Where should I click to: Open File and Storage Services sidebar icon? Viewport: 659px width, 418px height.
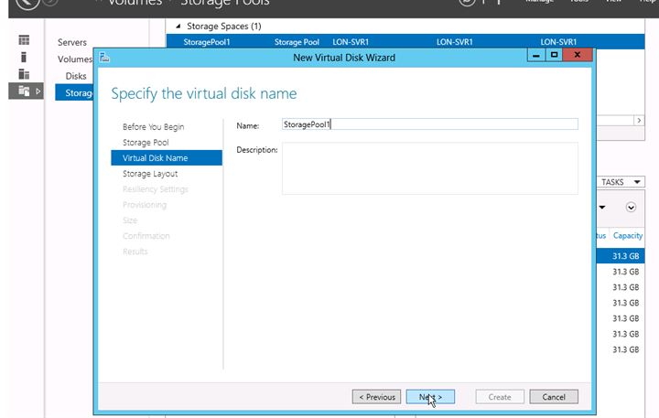pyautogui.click(x=25, y=91)
